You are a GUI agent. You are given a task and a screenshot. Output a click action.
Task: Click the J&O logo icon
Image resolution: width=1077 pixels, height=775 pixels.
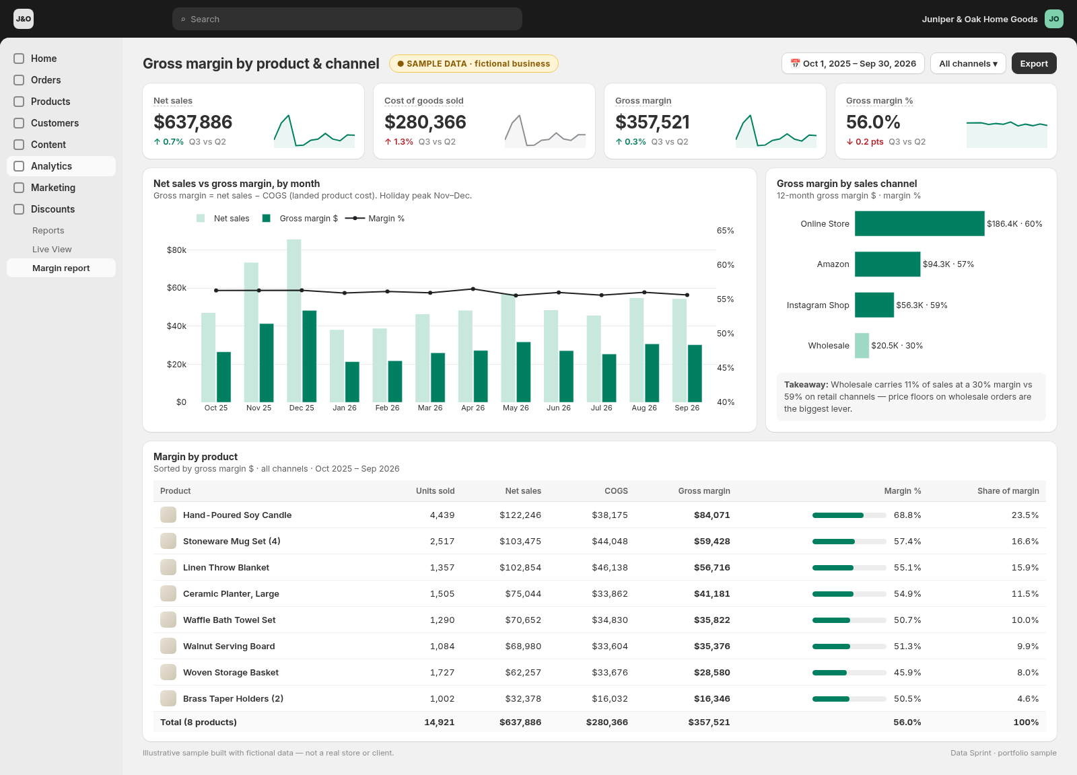point(24,19)
